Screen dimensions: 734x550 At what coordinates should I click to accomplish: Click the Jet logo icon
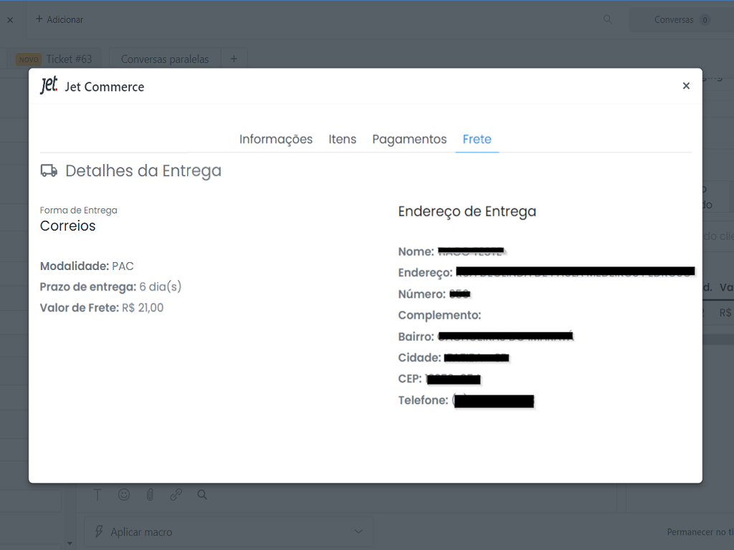[x=49, y=86]
